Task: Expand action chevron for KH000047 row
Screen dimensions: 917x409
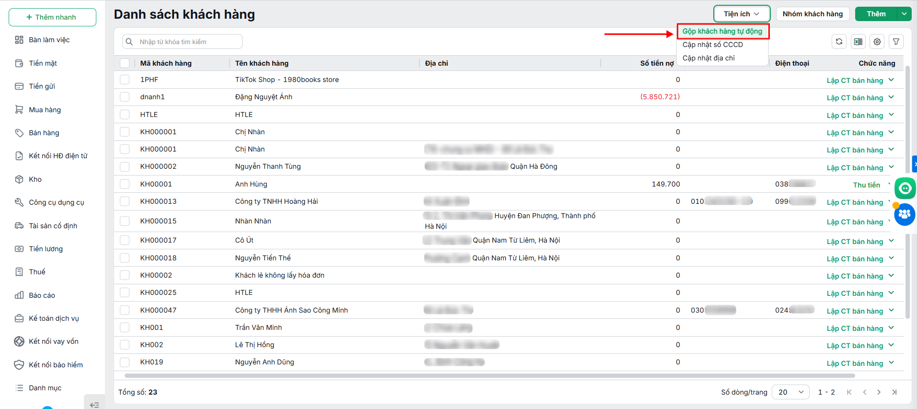Action: [x=891, y=311]
